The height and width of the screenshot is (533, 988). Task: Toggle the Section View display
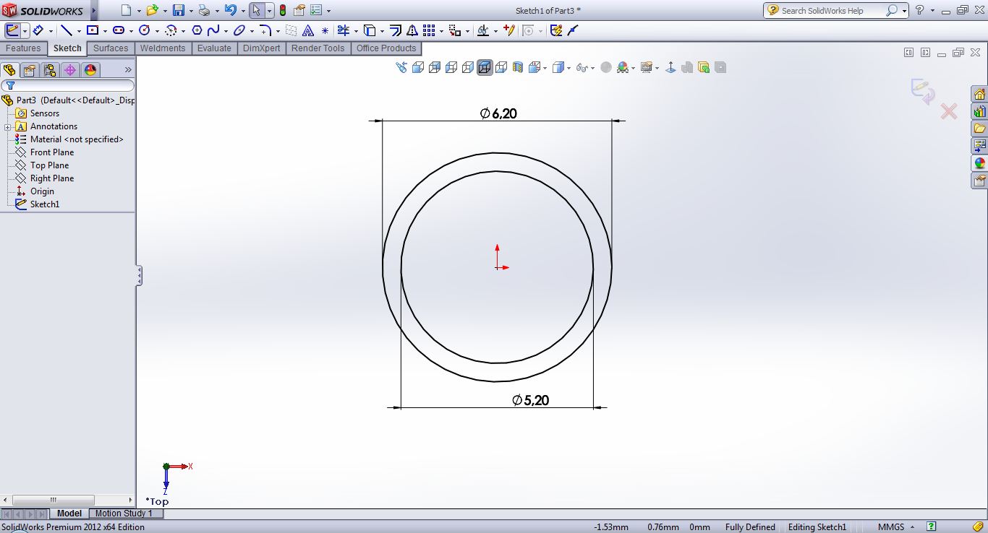(518, 67)
